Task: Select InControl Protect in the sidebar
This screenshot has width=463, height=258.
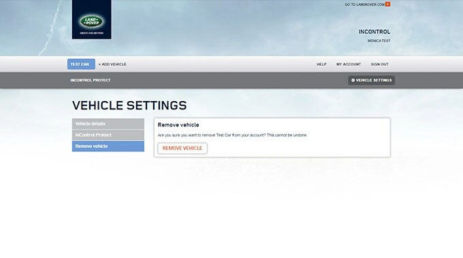Action: coord(108,135)
